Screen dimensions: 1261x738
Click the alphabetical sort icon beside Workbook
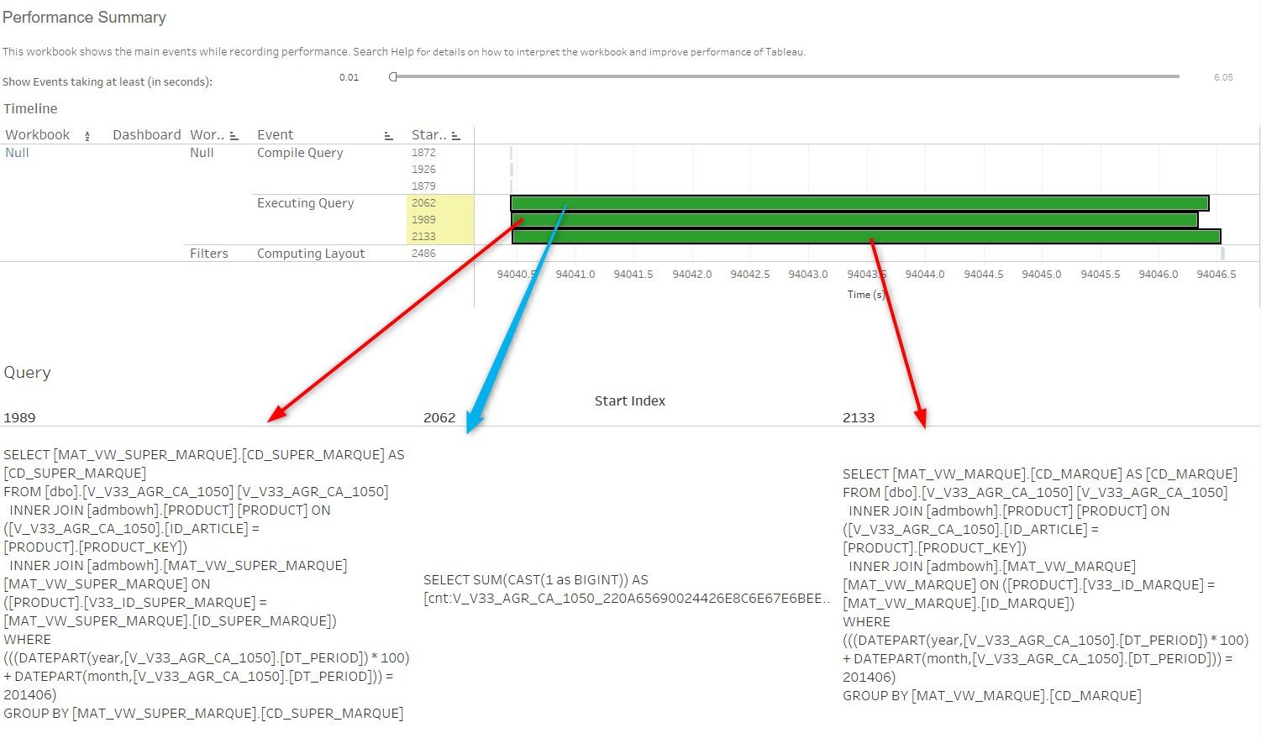tap(87, 136)
